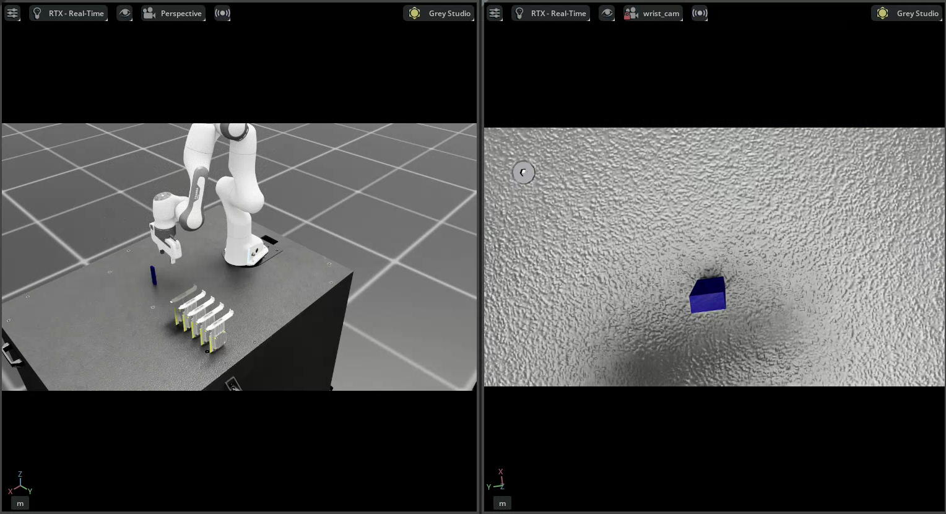Viewport: 946px width, 514px height.
Task: Click streaming waves icon in left viewport
Action: pyautogui.click(x=222, y=13)
